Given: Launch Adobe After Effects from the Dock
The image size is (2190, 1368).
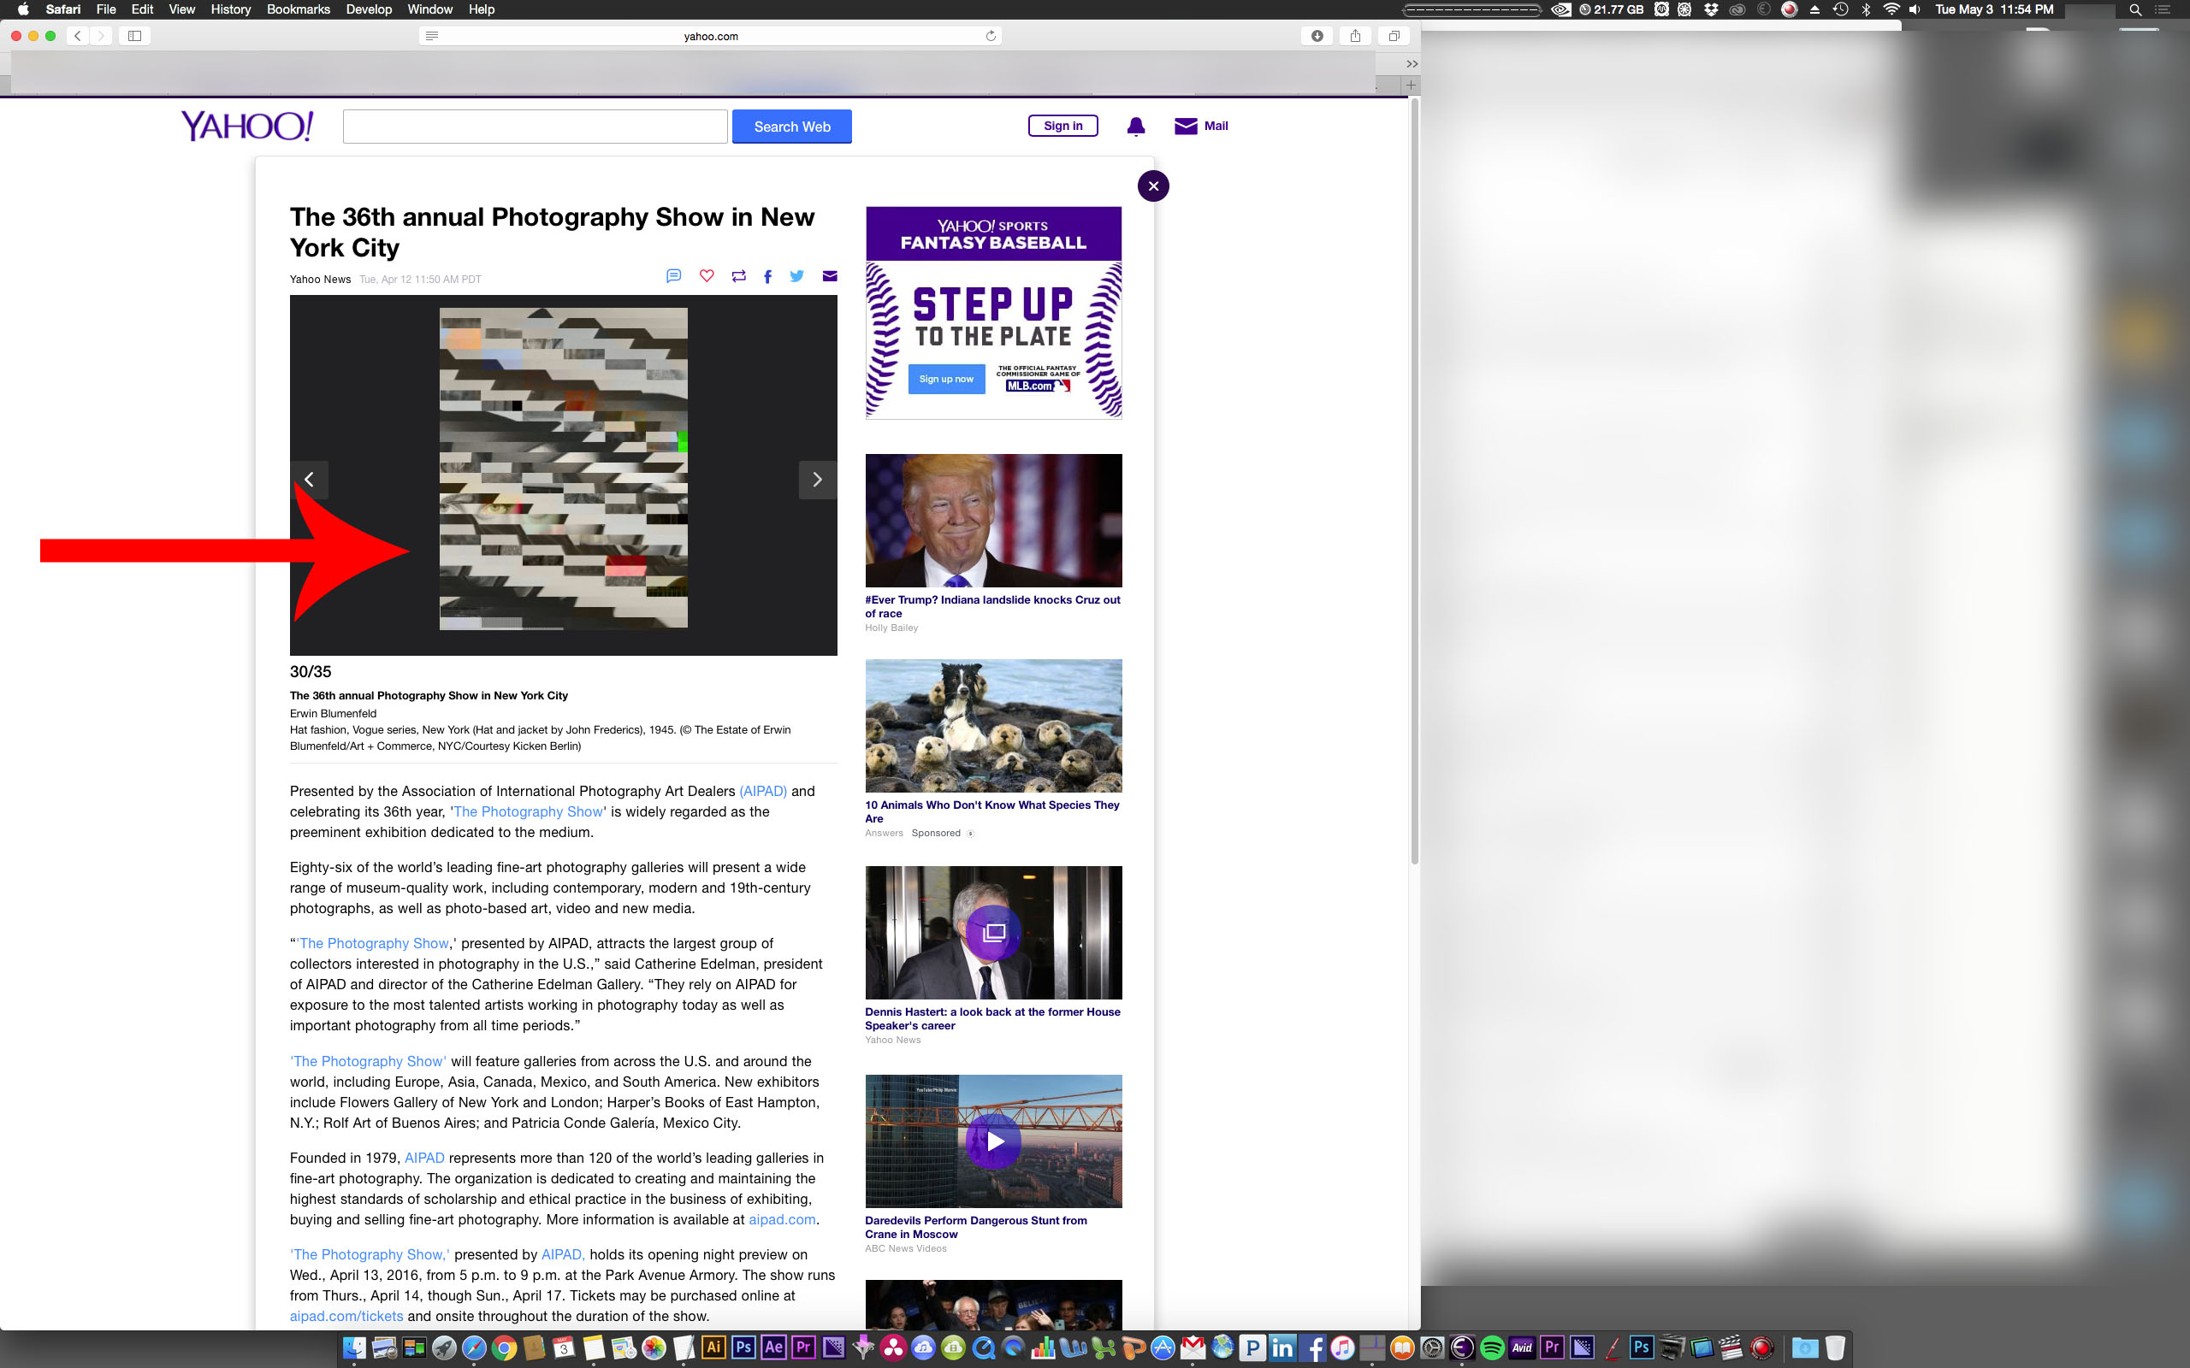Looking at the screenshot, I should pos(772,1347).
